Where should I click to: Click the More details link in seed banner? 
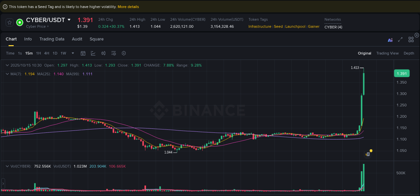(x=128, y=6)
